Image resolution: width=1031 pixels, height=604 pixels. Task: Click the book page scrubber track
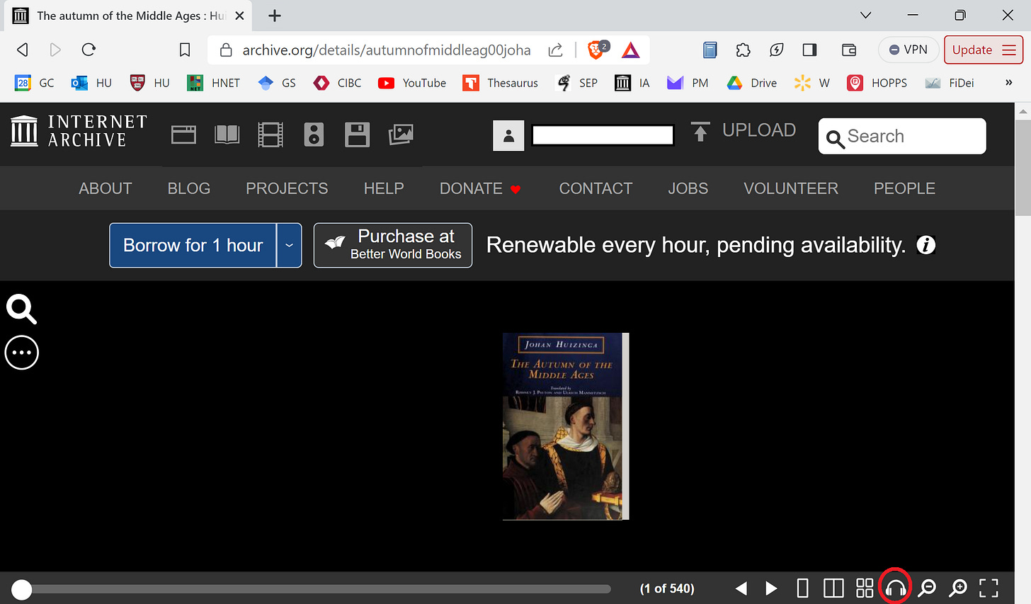pyautogui.click(x=312, y=589)
